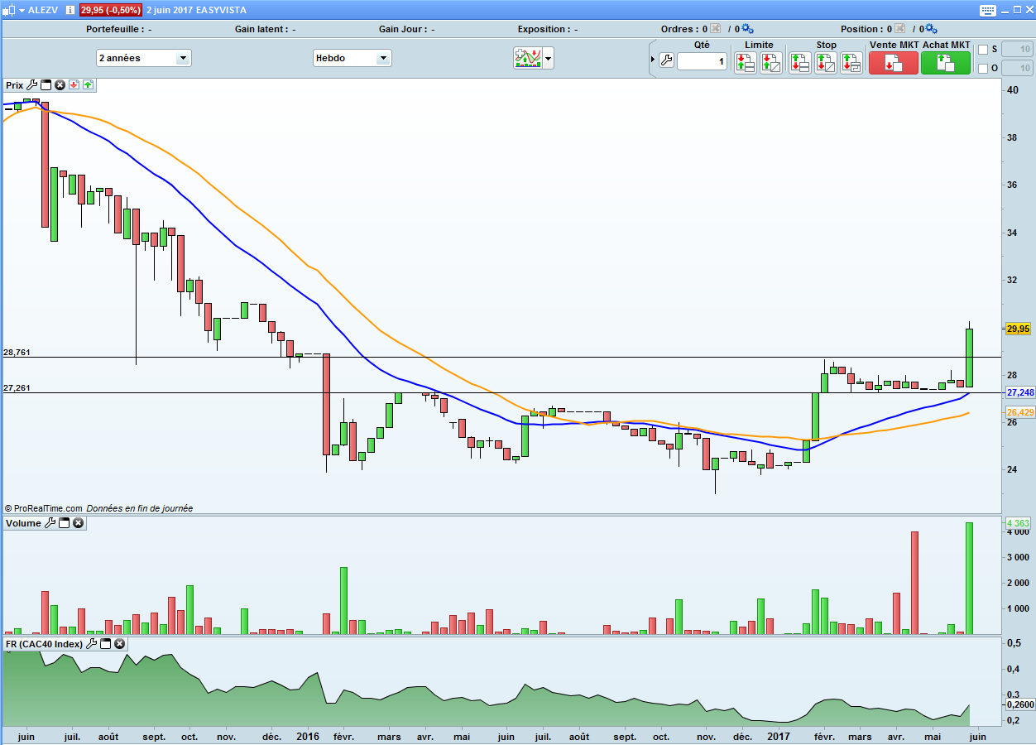Close the Prix panel
The width and height of the screenshot is (1036, 745).
tap(60, 84)
